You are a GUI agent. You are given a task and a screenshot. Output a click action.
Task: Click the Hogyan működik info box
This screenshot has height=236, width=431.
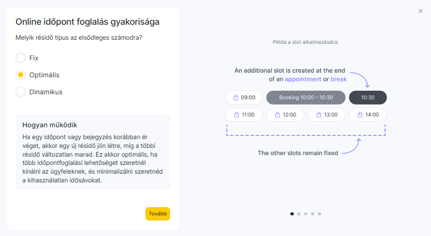pos(93,152)
